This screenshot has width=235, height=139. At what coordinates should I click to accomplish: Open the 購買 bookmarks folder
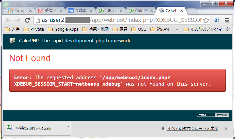tap(120, 29)
